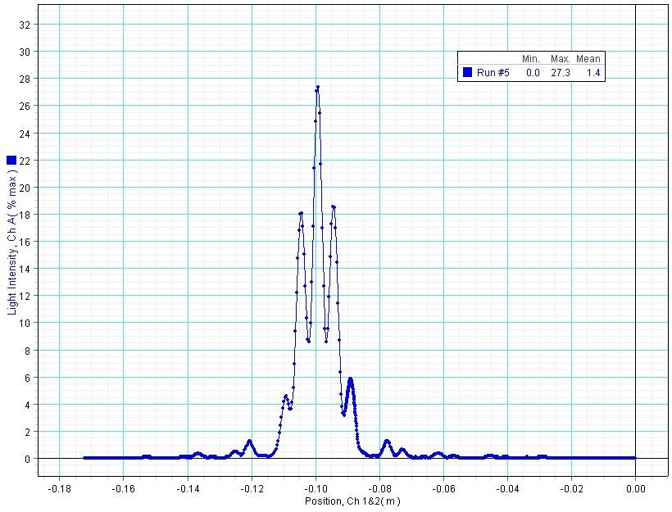Viewport: 672px width, 512px height.
Task: Click the 10 y-axis tick label
Action: click(25, 323)
